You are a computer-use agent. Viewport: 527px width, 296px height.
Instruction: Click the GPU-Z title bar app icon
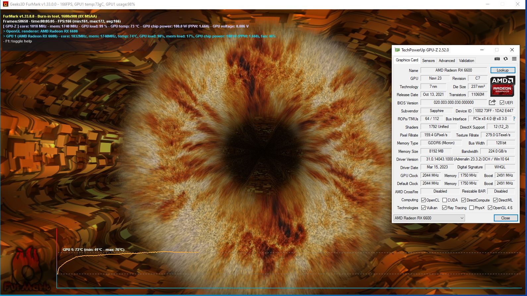397,50
